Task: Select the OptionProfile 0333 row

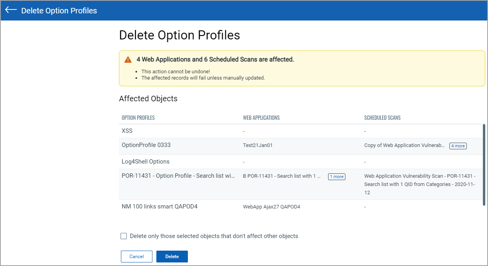Action: pos(146,145)
